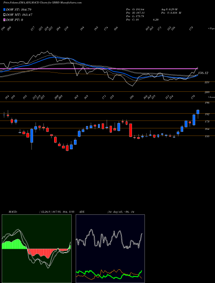Image resolution: width=215 pixels, height=283 pixels.
Task: Click the 164 price axis label
Action: [207, 129]
